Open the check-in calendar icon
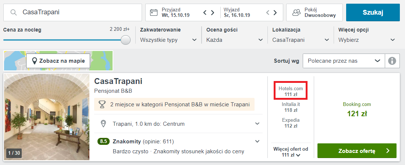Screen dimensions: 405x165 [x=154, y=12]
